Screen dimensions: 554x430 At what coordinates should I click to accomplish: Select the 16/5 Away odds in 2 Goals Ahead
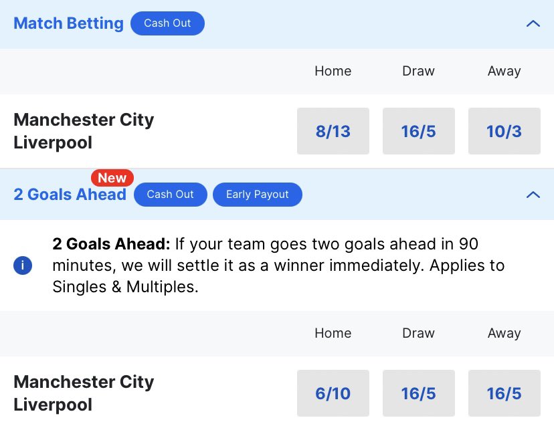click(504, 393)
